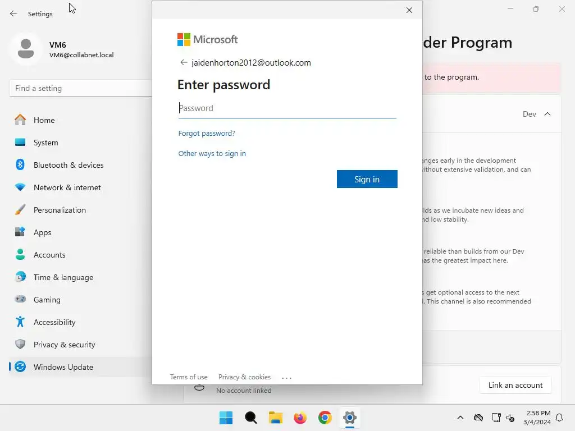Viewport: 575px width, 431px height.
Task: Open the clock showing 2:58 PM
Action: (537, 418)
